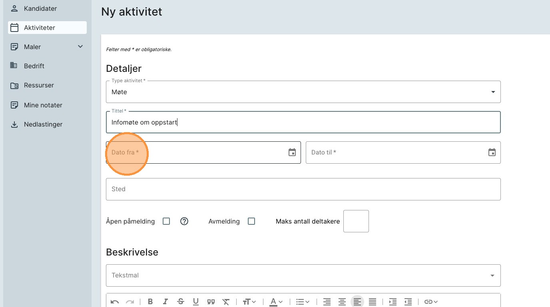550x307 pixels.
Task: Insert blockquote with quote icon
Action: (211, 302)
